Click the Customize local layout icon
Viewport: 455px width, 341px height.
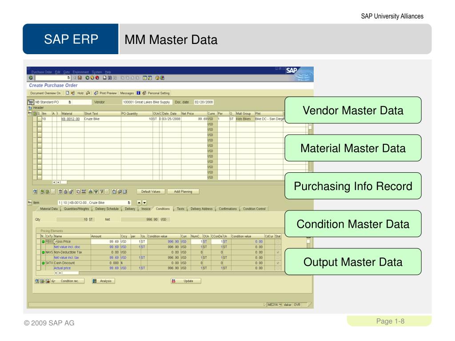(162, 78)
